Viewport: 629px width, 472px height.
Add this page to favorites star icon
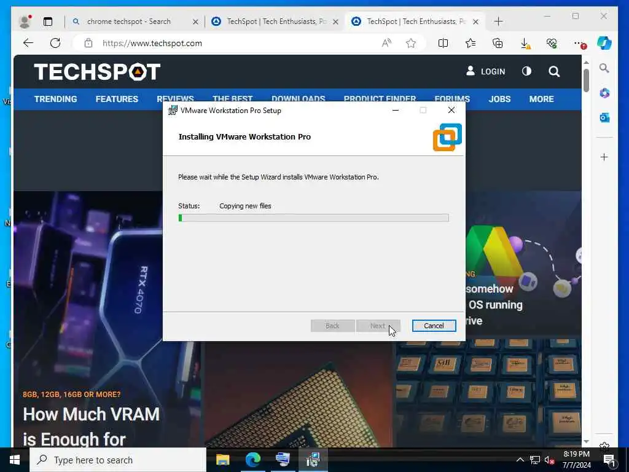point(411,43)
